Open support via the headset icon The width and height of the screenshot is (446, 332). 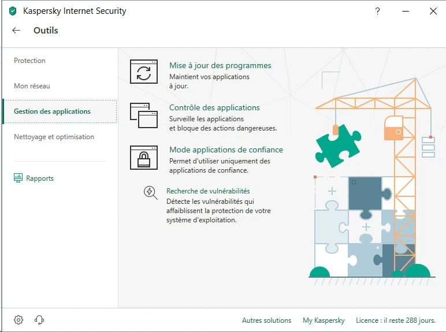click(39, 320)
